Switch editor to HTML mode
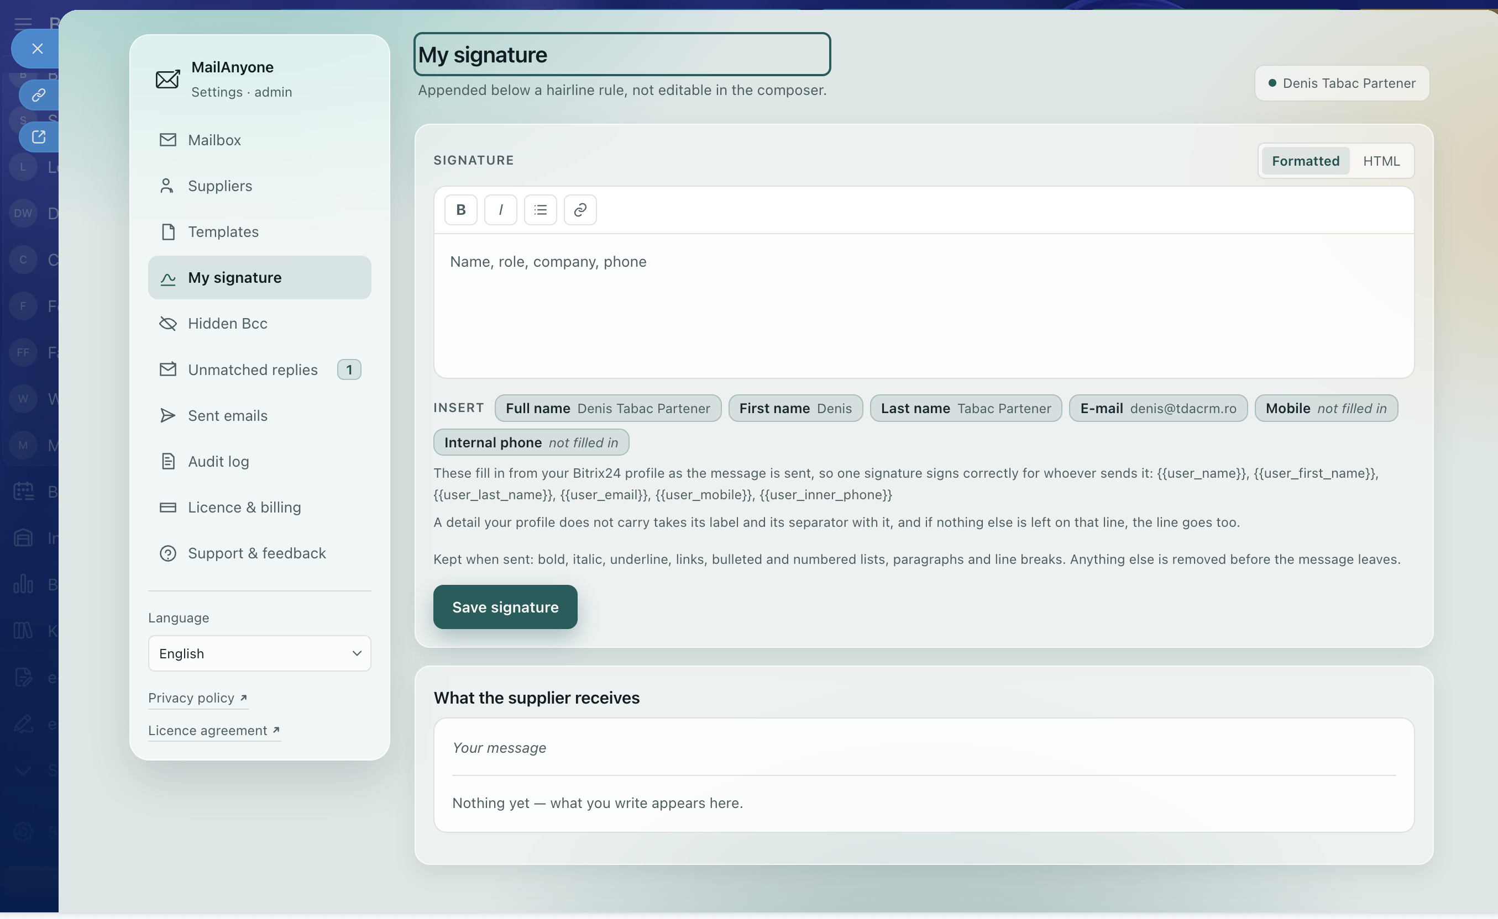 coord(1381,161)
